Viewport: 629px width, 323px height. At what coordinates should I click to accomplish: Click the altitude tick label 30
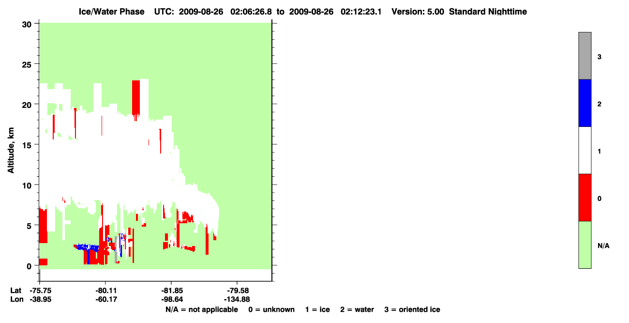28,24
